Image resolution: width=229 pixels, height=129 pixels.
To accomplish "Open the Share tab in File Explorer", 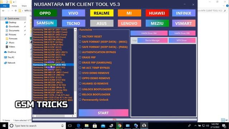I will tap(24, 6).
